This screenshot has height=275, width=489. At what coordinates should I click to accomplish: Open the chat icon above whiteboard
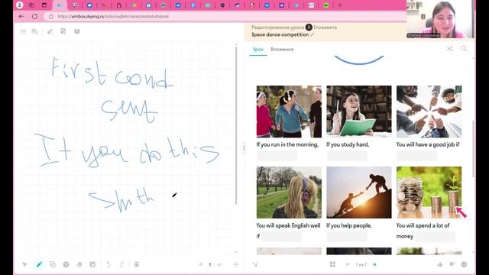coord(34,31)
